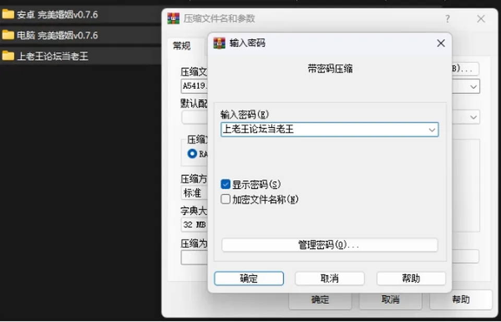Click 帮助 in the 输入密码 dialog
501x322 pixels.
click(x=411, y=279)
